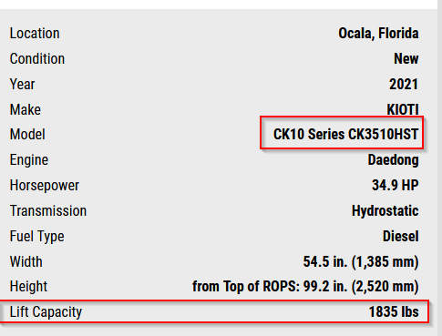Select the 54.5 in. width value
Screen dimensions: 442x336
(361, 261)
